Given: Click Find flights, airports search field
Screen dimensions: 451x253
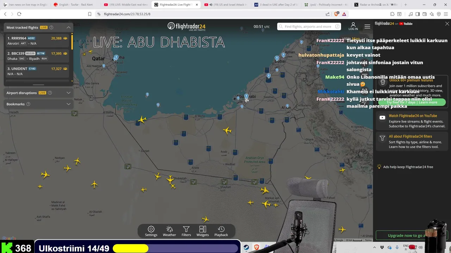Looking at the screenshot, I should pyautogui.click(x=310, y=26).
